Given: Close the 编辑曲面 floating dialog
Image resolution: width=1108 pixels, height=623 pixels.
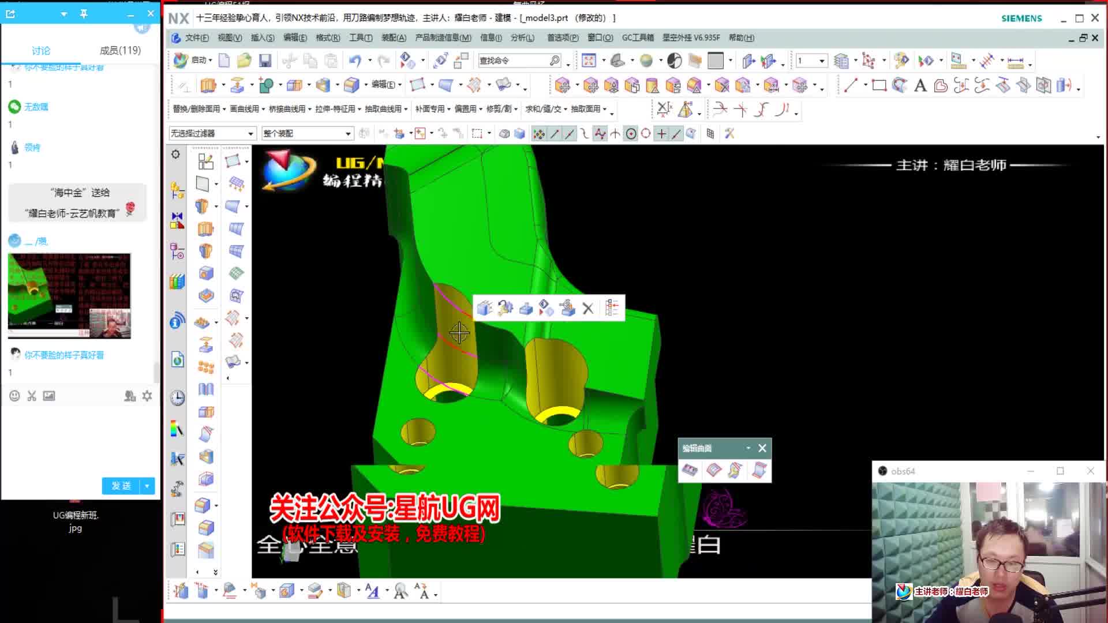Looking at the screenshot, I should coord(762,448).
